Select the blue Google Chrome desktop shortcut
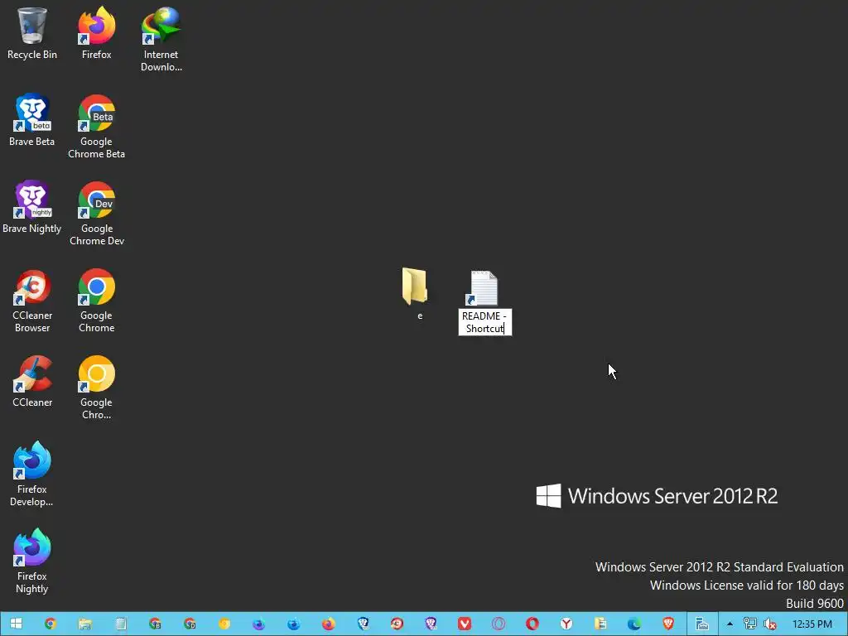This screenshot has height=636, width=848. 96,301
